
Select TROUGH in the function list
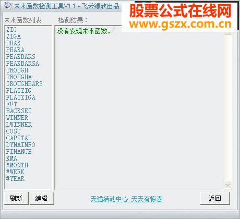17,70
